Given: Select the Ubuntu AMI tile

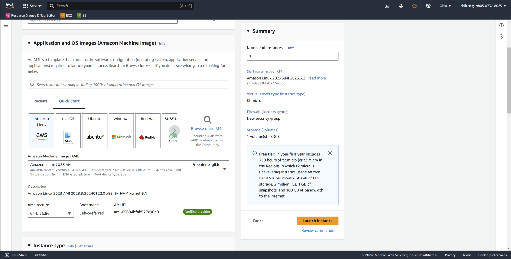Looking at the screenshot, I should click(x=95, y=131).
